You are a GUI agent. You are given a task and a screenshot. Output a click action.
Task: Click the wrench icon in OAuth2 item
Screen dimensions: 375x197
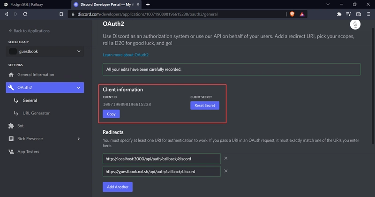(11, 88)
